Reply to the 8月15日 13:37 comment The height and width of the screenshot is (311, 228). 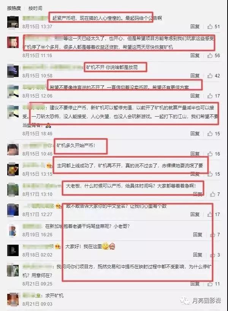click(195, 26)
